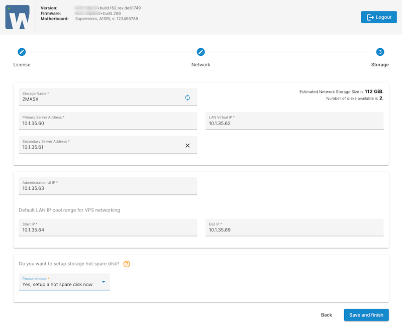This screenshot has height=334, width=402.
Task: Regenerate storage name with refresh icon
Action: (x=187, y=97)
